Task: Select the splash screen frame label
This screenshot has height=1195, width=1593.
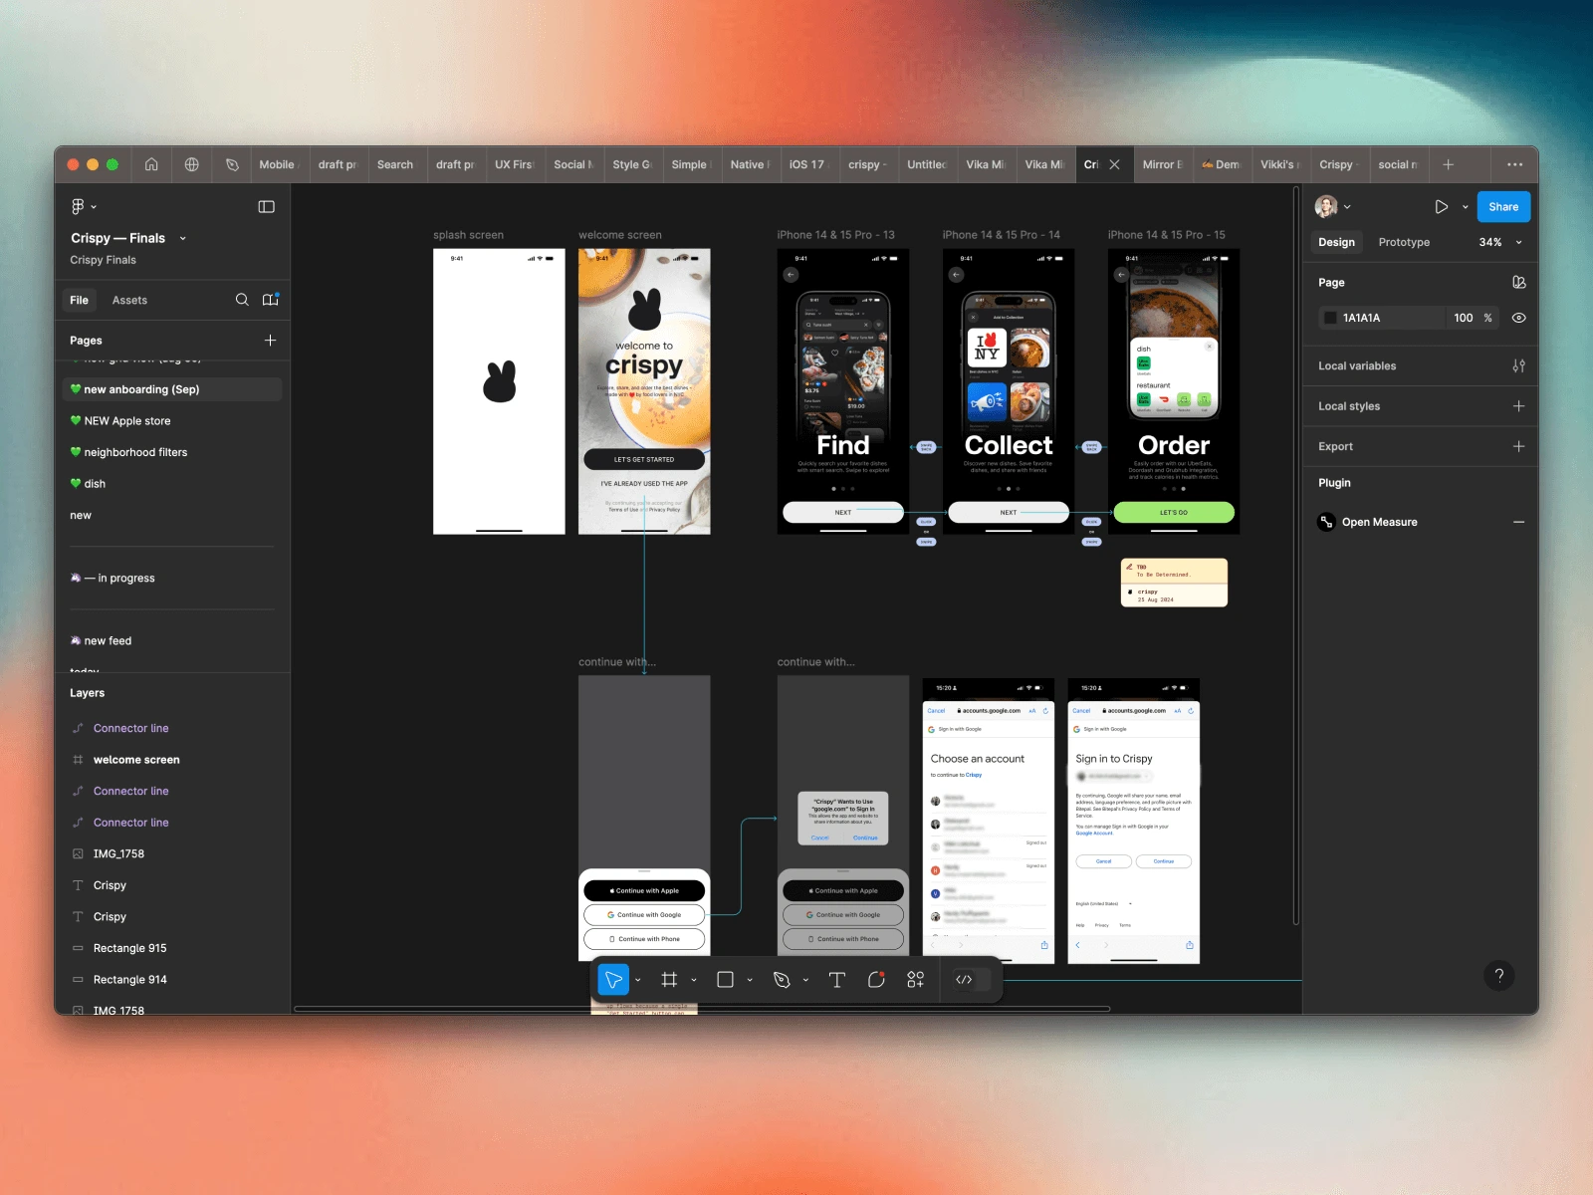Action: [x=468, y=235]
